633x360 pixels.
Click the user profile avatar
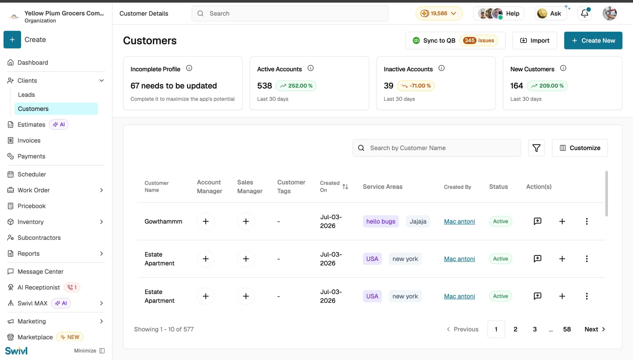(610, 13)
